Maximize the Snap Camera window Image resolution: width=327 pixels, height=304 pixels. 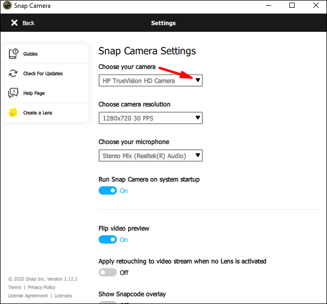[292, 5]
